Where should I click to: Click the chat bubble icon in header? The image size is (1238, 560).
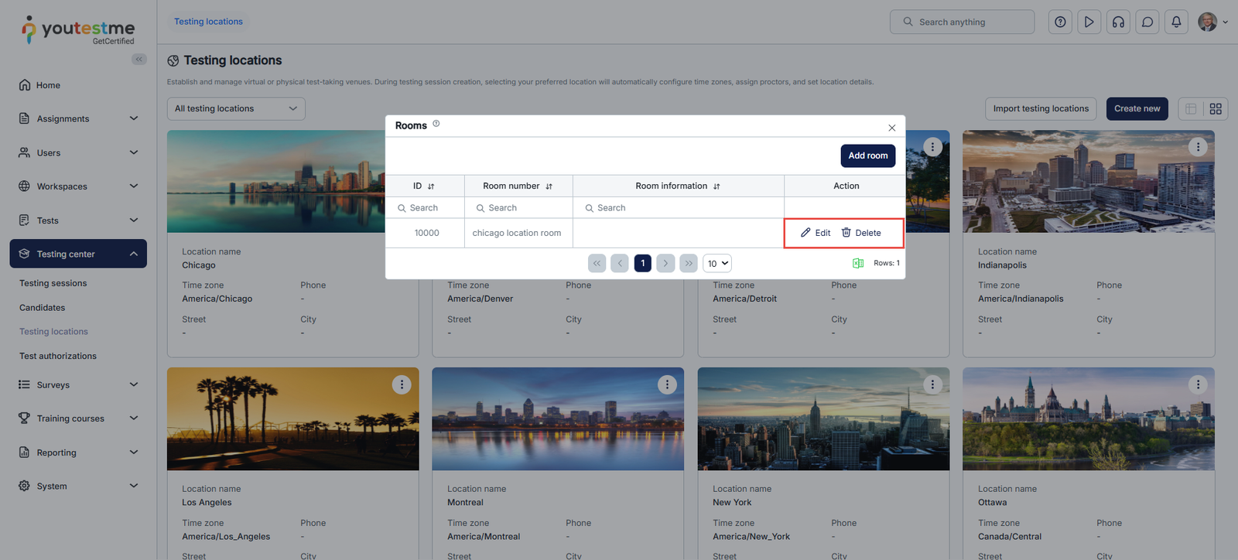click(x=1147, y=22)
